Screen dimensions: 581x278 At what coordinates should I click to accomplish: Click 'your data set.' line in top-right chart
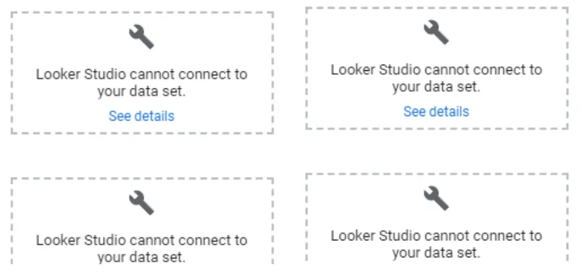coord(436,87)
